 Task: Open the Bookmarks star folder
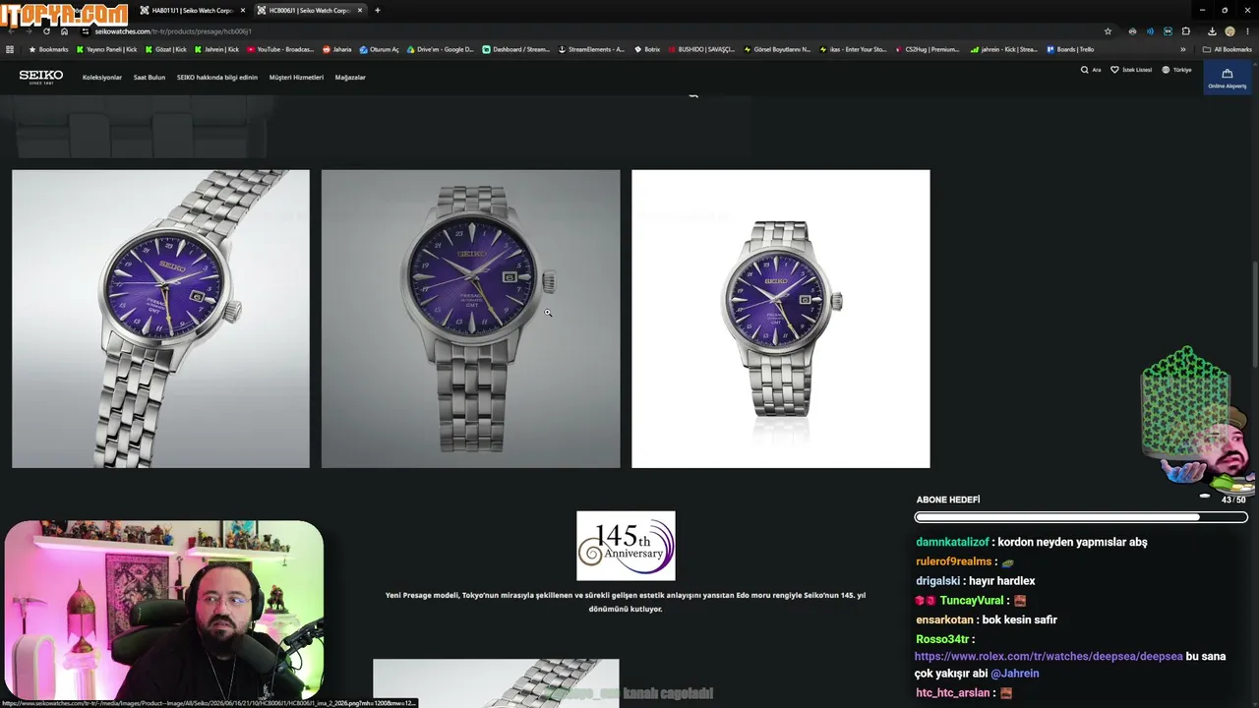(x=48, y=49)
